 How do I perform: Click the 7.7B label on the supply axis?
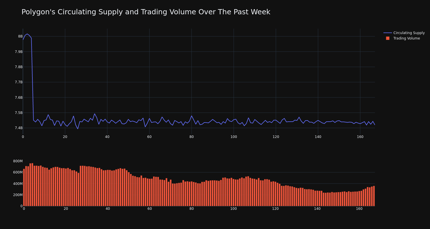pos(19,82)
